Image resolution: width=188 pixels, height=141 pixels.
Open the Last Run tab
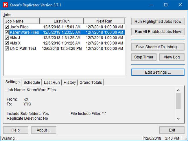tap(52, 82)
